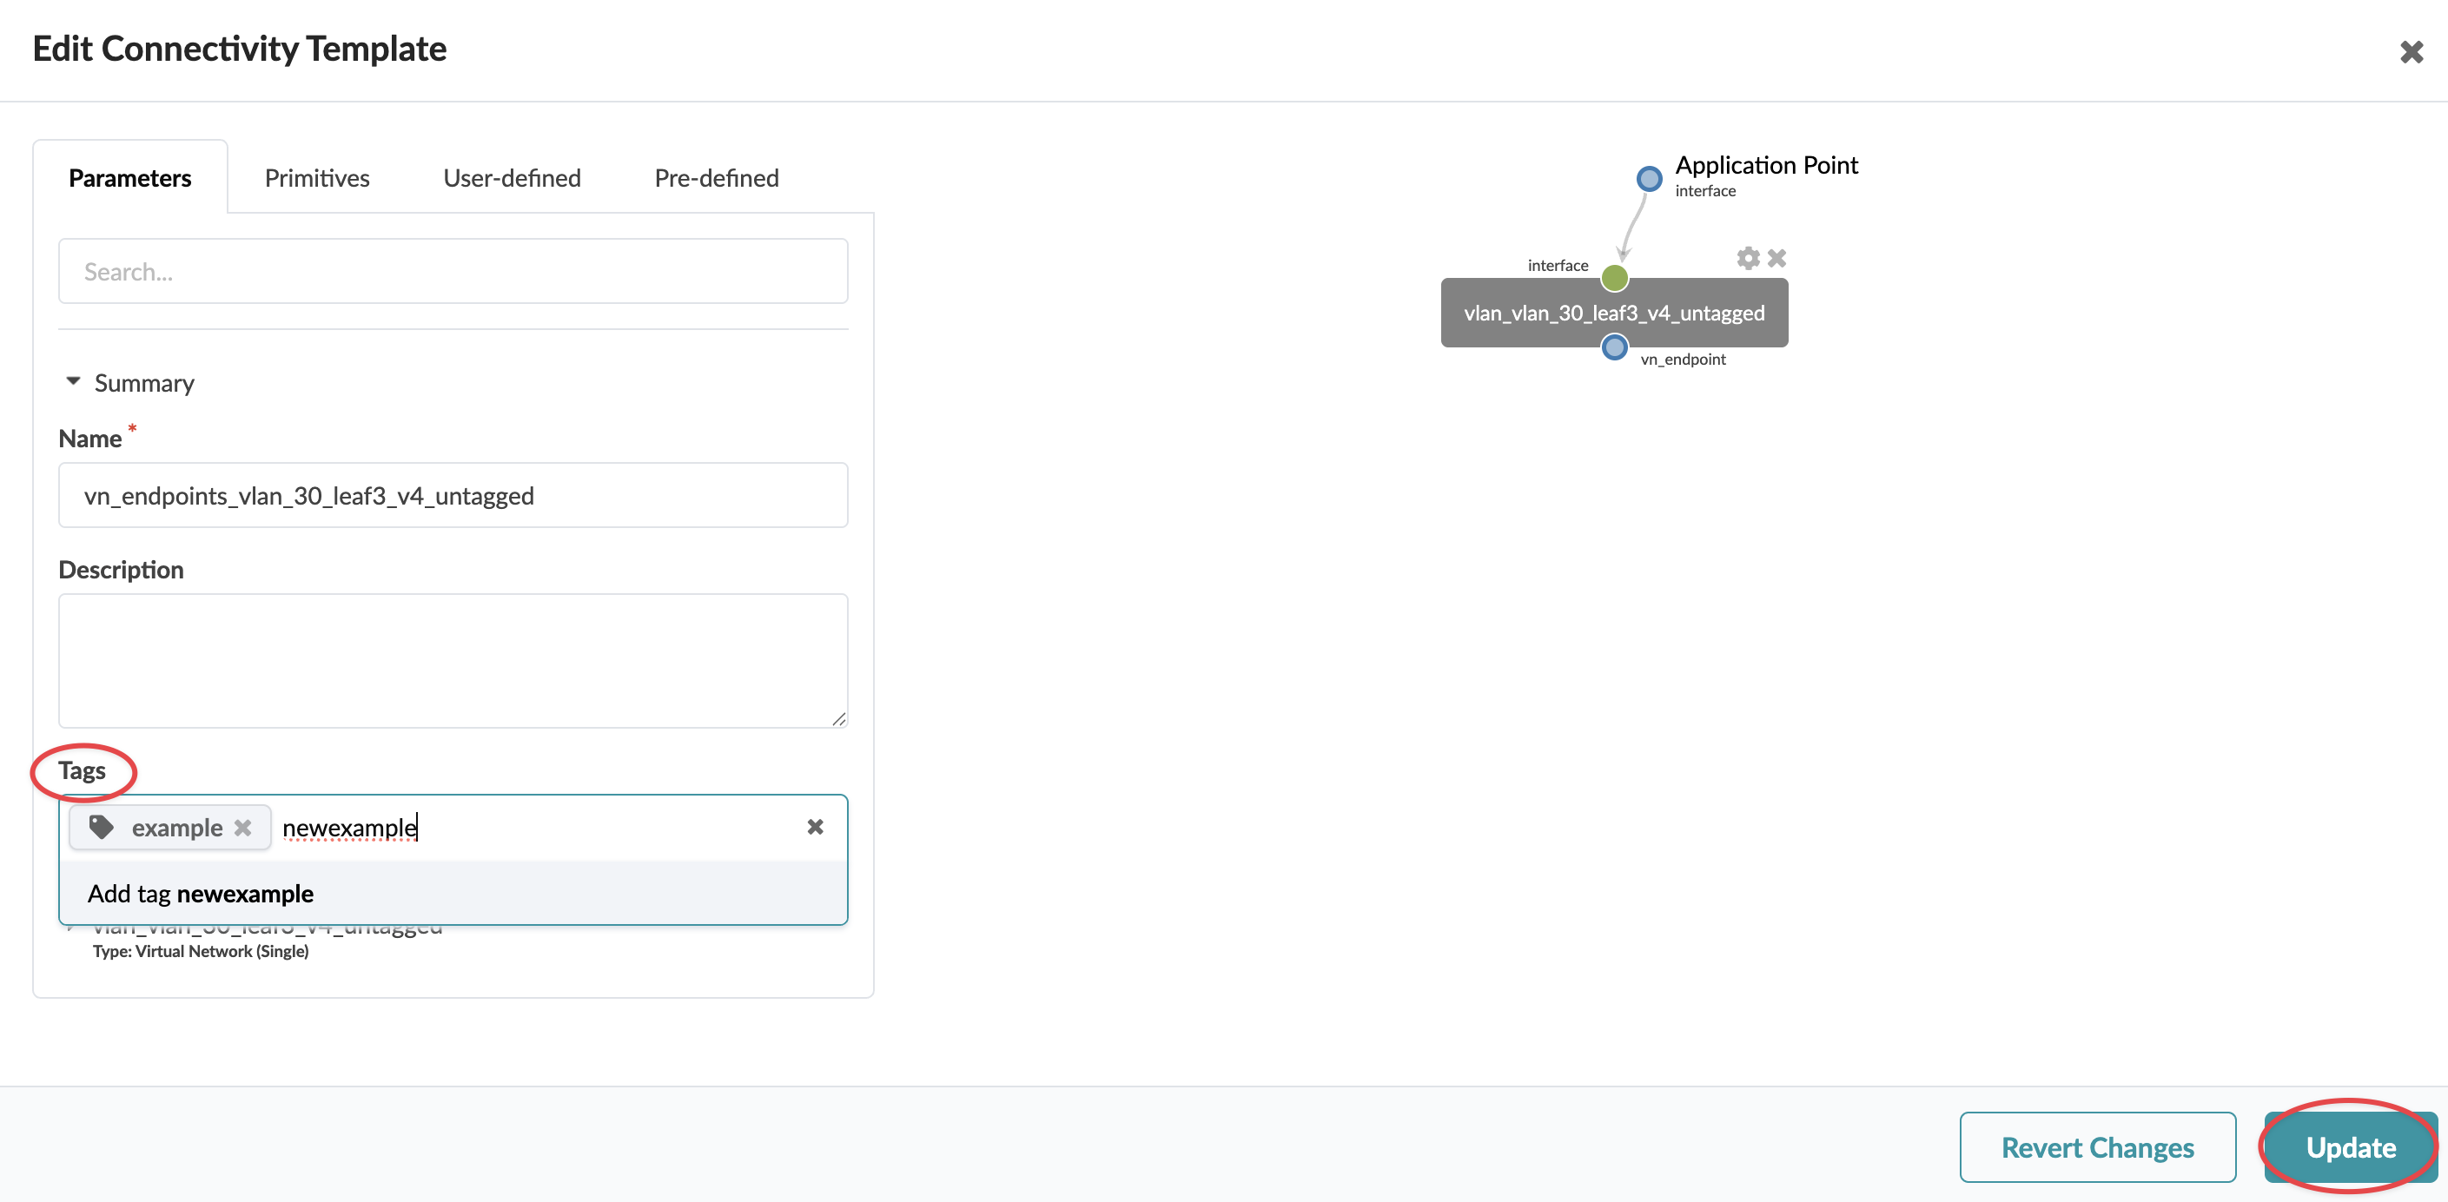Click Revert Changes button
This screenshot has height=1202, width=2448.
[2096, 1147]
